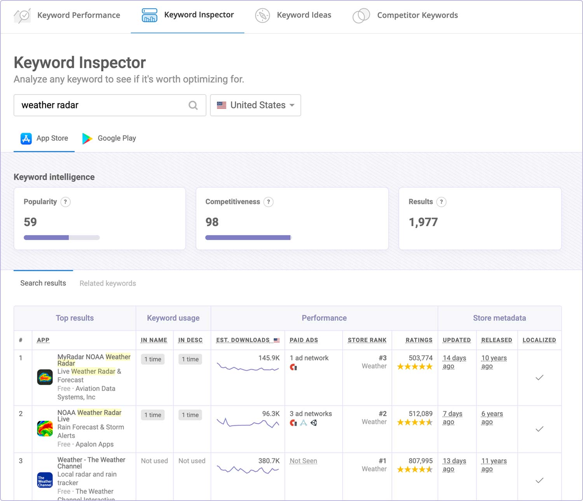Click the Competitiveness progress bar

pyautogui.click(x=249, y=238)
